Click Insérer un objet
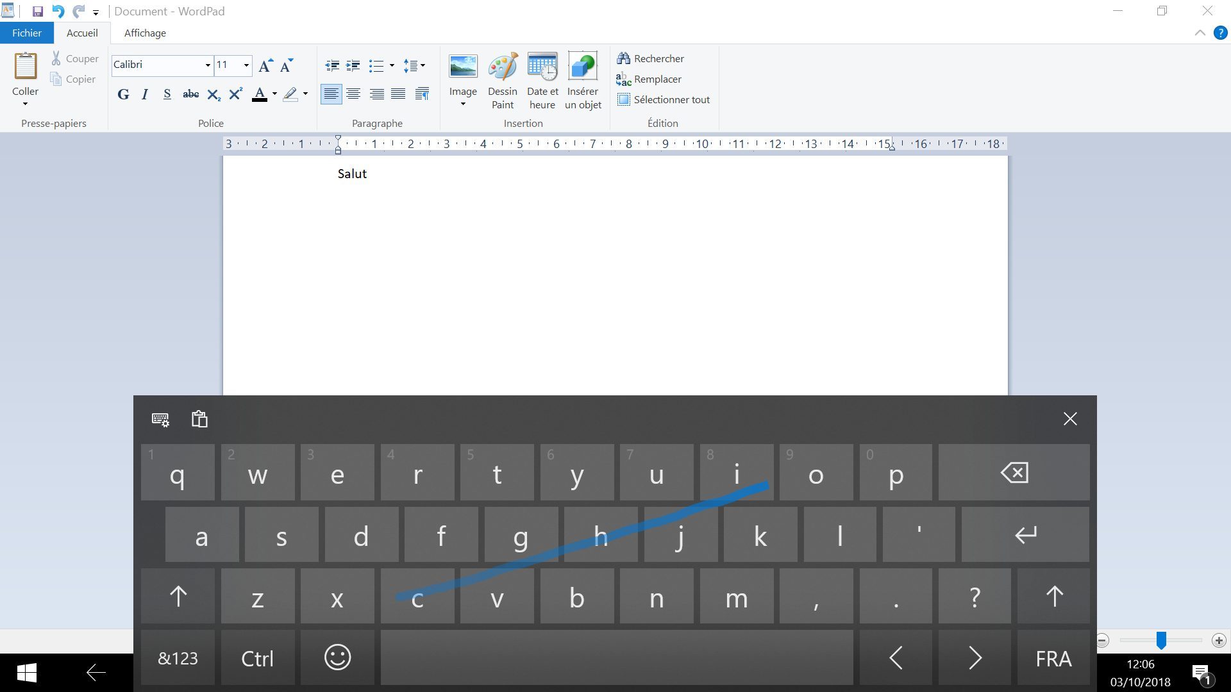Image resolution: width=1231 pixels, height=692 pixels. [583, 81]
